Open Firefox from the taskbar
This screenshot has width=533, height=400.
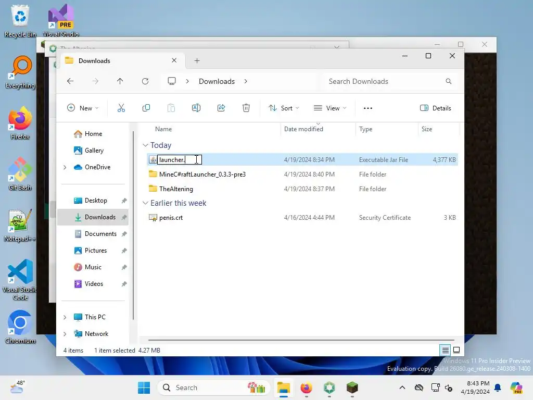point(306,387)
